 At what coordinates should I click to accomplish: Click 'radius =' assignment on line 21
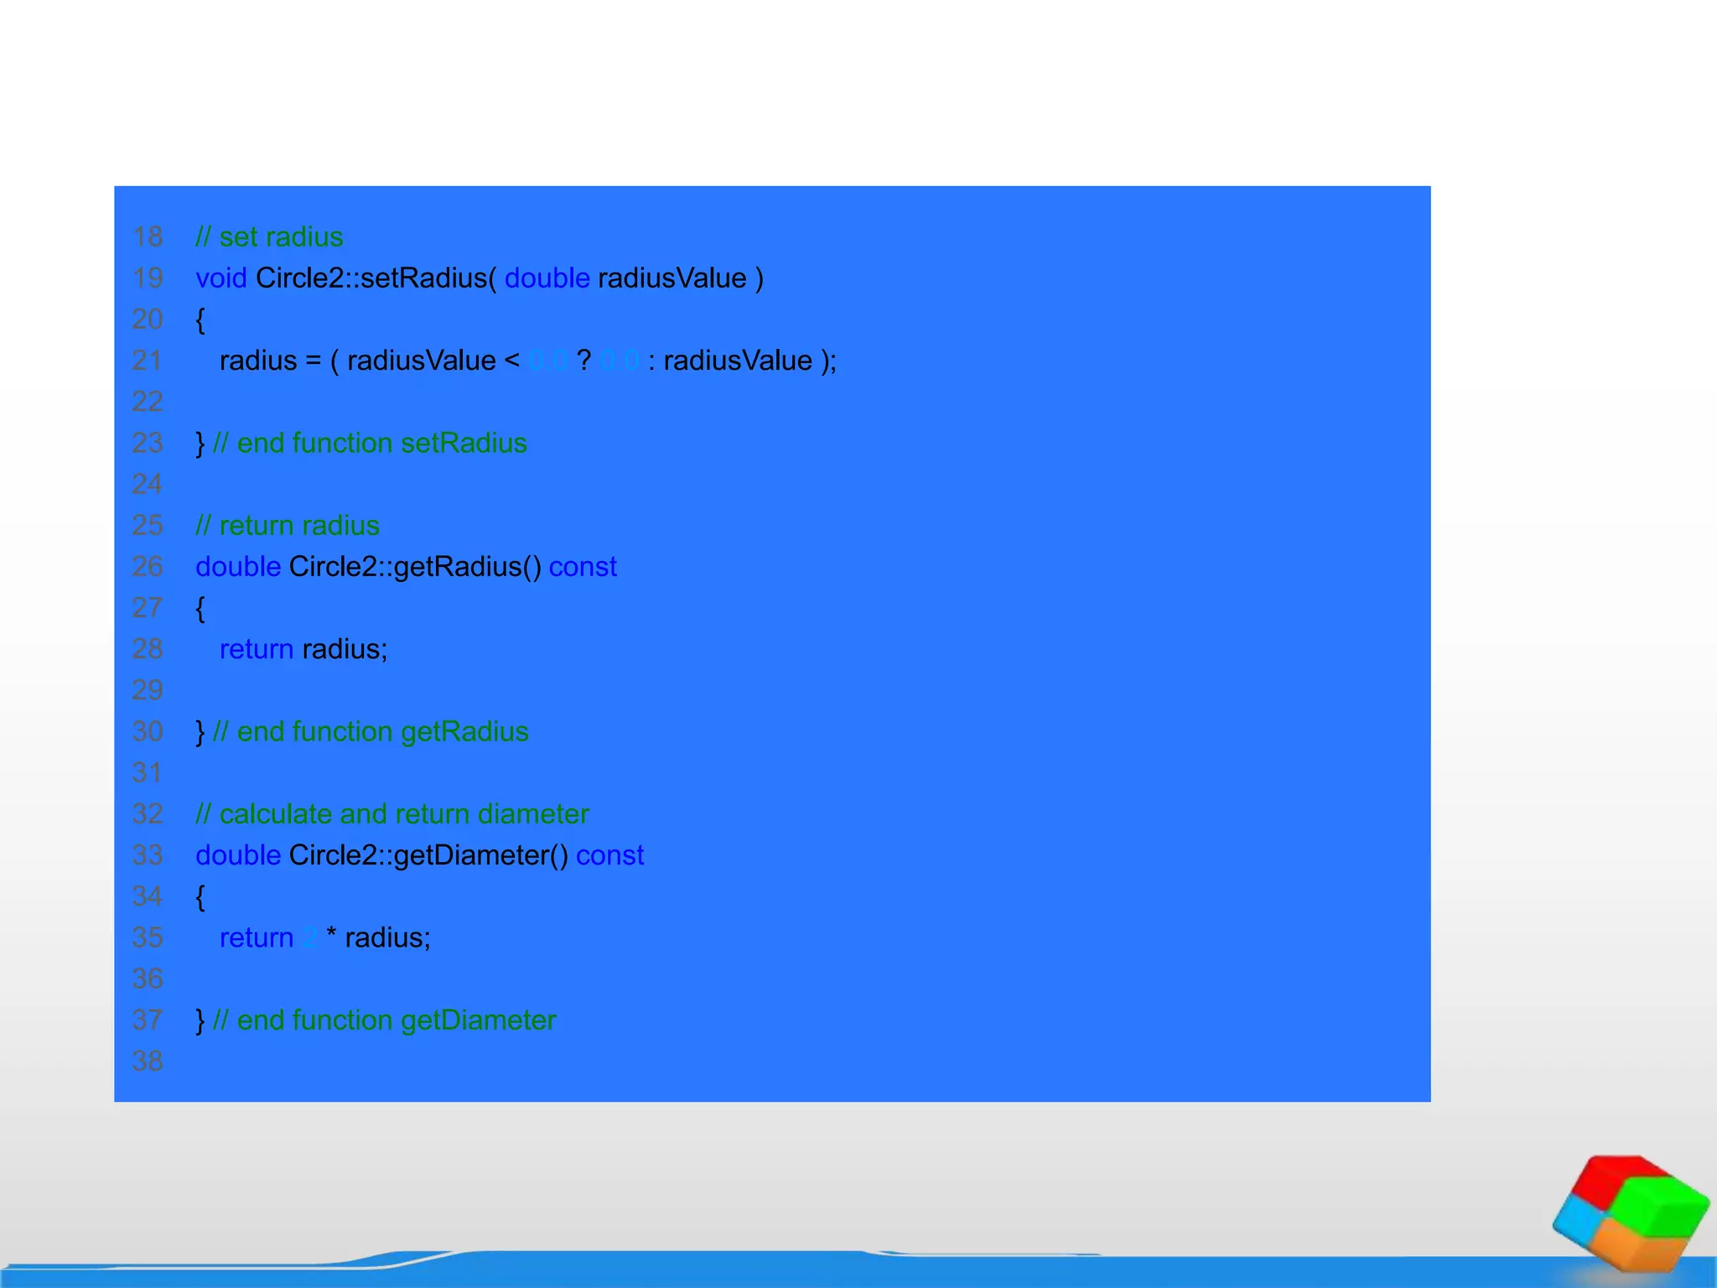coord(270,361)
